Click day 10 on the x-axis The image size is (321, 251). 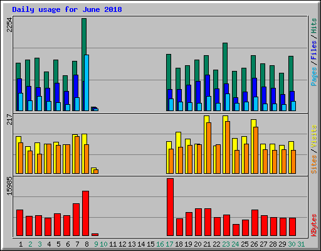point(103,244)
